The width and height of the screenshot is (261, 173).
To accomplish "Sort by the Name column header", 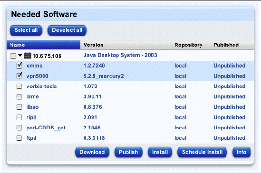I will tap(43, 45).
